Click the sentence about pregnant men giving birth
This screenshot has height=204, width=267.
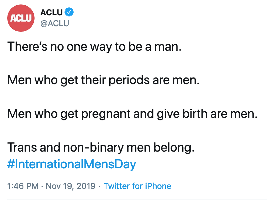pyautogui.click(x=132, y=114)
